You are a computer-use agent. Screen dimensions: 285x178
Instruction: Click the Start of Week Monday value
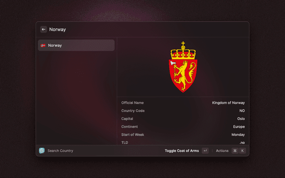coord(238,135)
